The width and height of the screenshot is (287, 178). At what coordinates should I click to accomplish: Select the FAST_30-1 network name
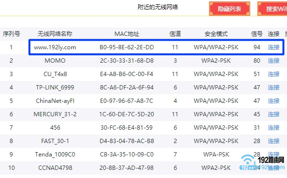tap(55, 141)
